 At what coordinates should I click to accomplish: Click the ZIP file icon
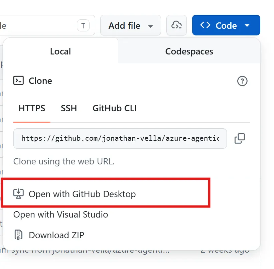pyautogui.click(x=18, y=235)
